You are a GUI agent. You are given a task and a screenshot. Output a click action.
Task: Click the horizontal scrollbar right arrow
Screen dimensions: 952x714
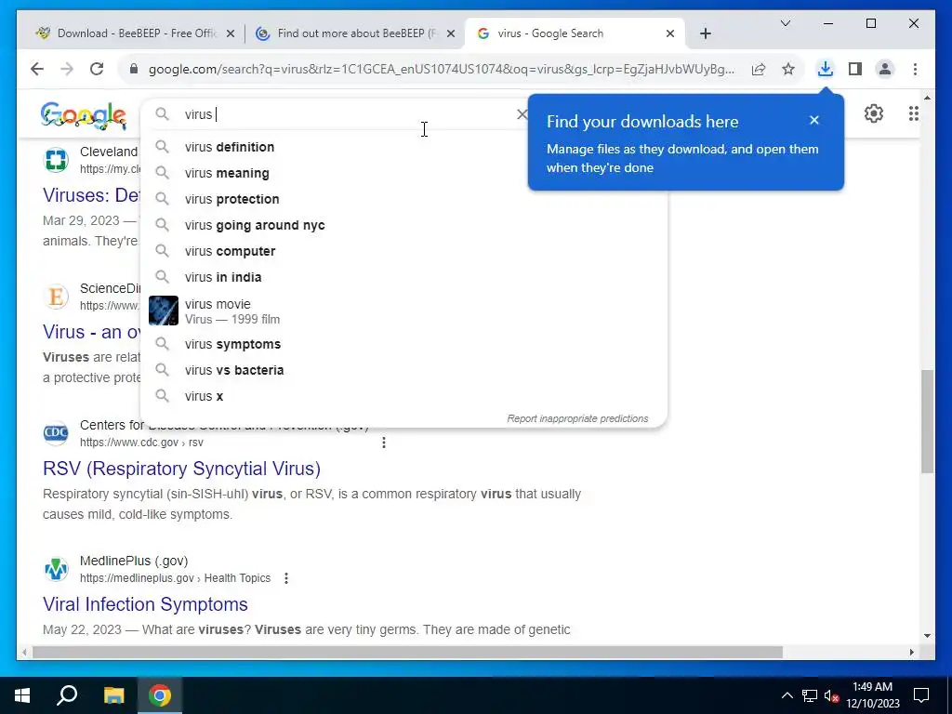(x=912, y=652)
